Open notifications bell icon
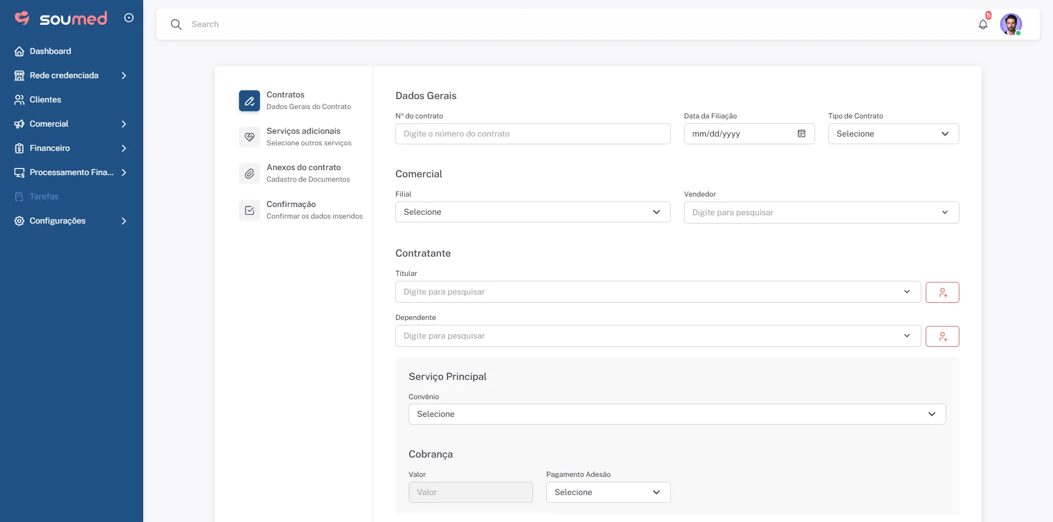1053x522 pixels. 983,24
